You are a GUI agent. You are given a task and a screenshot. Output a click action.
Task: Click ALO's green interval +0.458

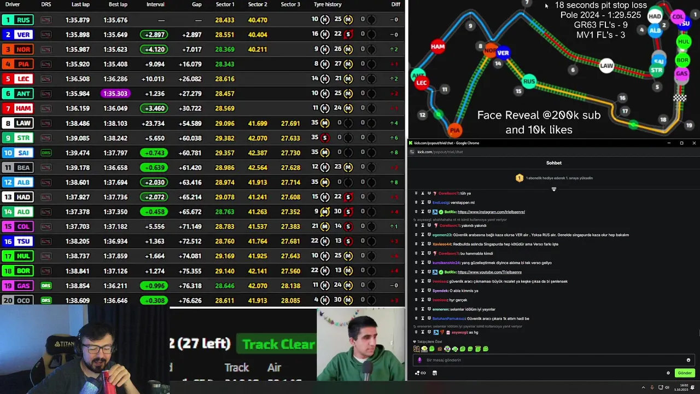(154, 212)
